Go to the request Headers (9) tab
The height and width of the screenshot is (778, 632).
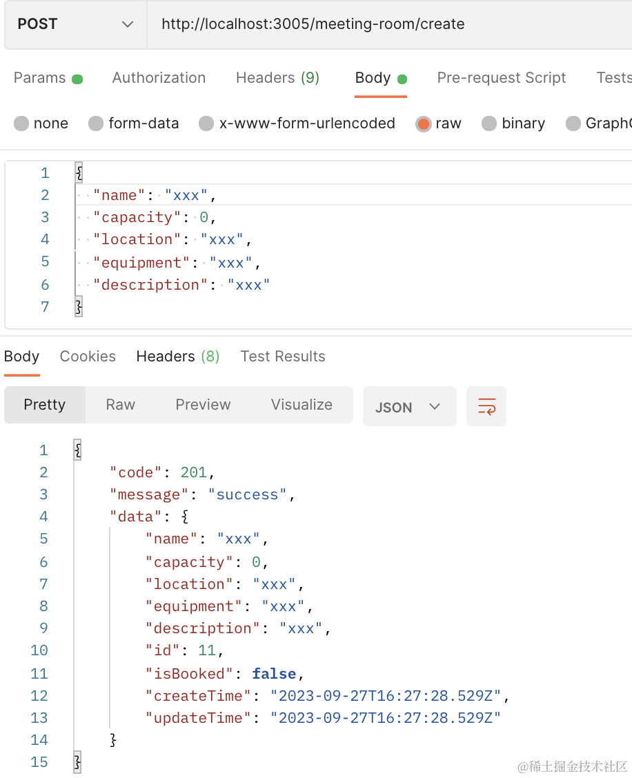point(277,78)
